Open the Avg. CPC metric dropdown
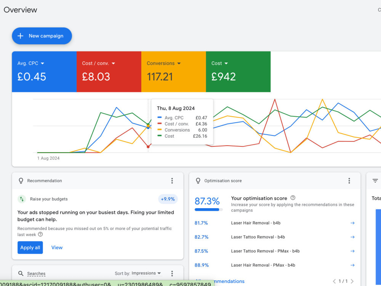This screenshot has height=286, width=381. [x=43, y=63]
